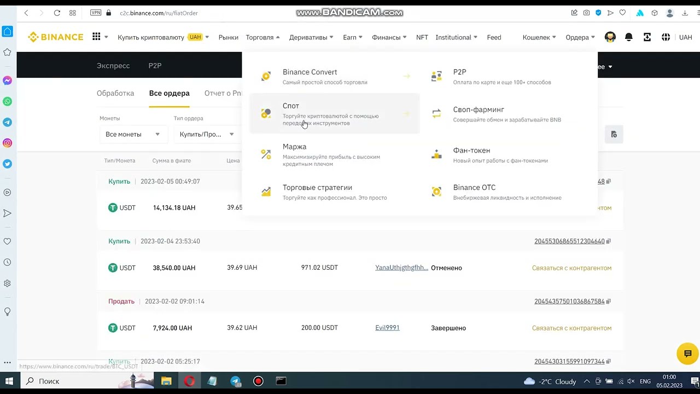
Task: Open the Рынки header link
Action: [228, 37]
